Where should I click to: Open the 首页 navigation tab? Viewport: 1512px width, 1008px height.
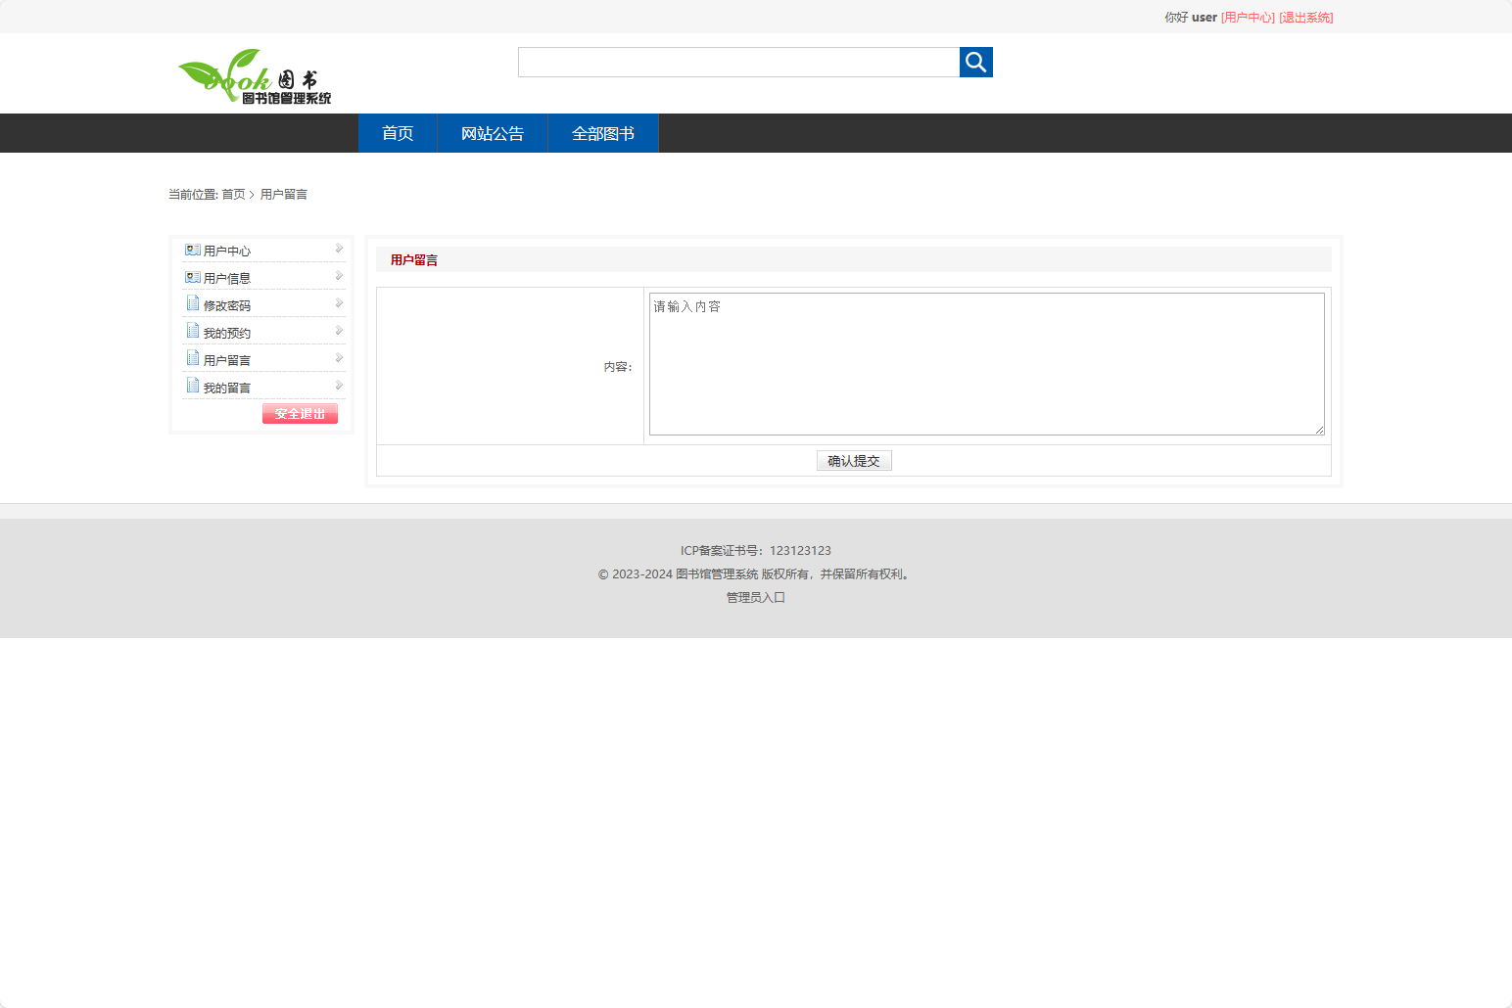tap(398, 133)
